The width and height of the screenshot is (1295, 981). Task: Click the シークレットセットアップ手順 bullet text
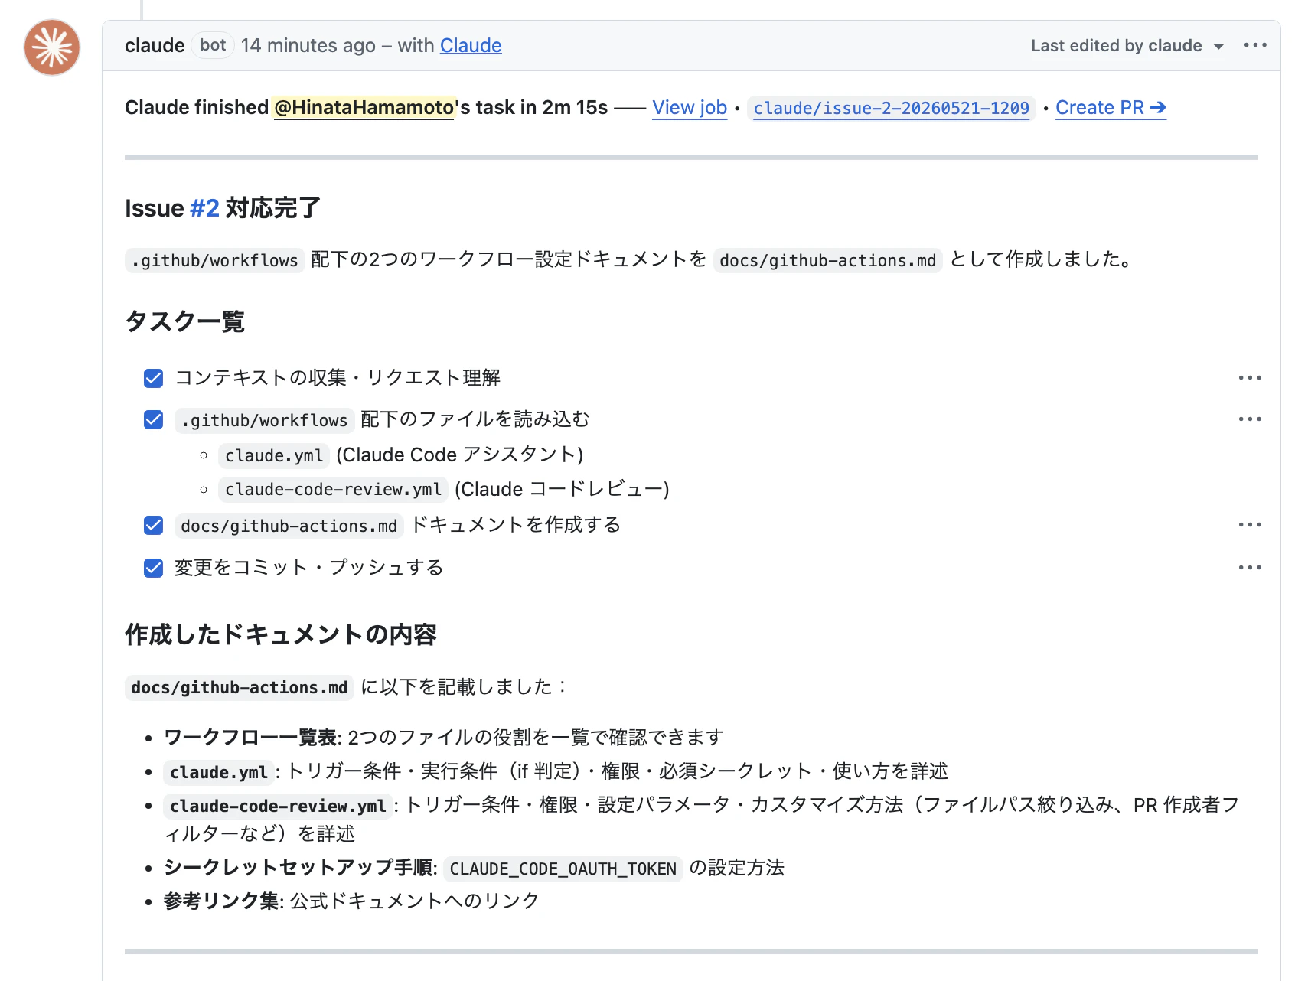[x=298, y=868]
